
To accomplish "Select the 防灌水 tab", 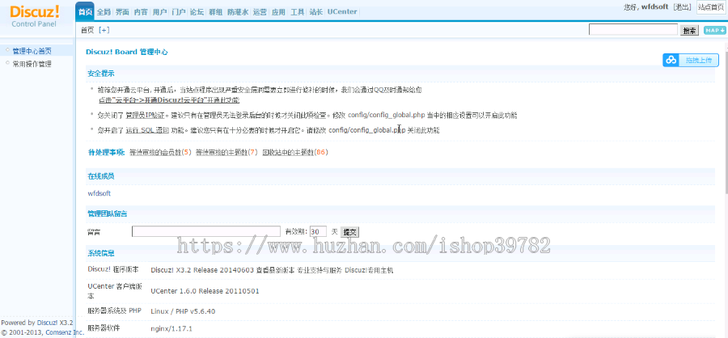I will tap(237, 12).
